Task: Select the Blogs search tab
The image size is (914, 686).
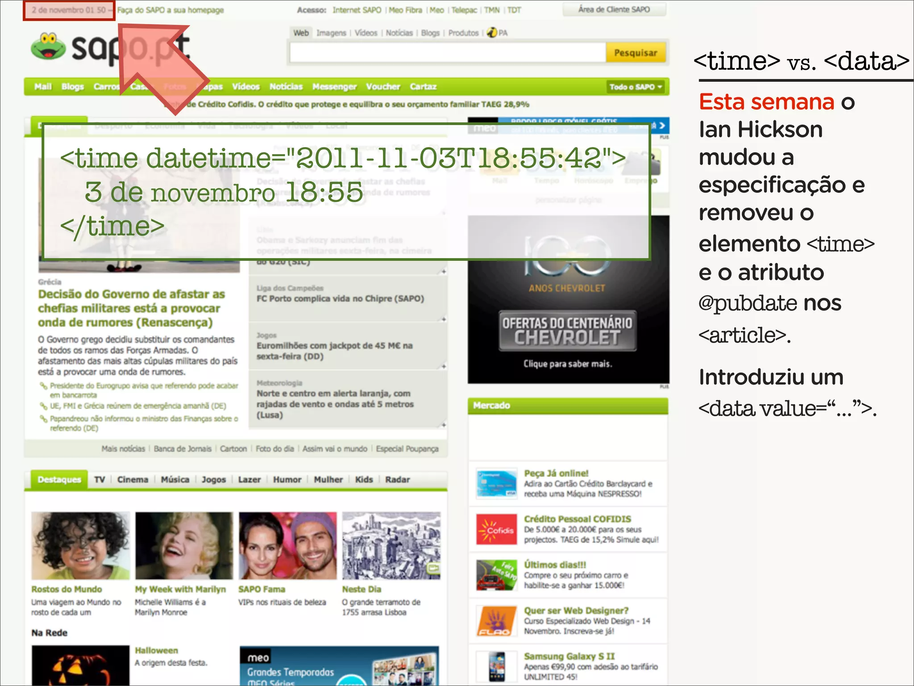Action: coord(430,33)
